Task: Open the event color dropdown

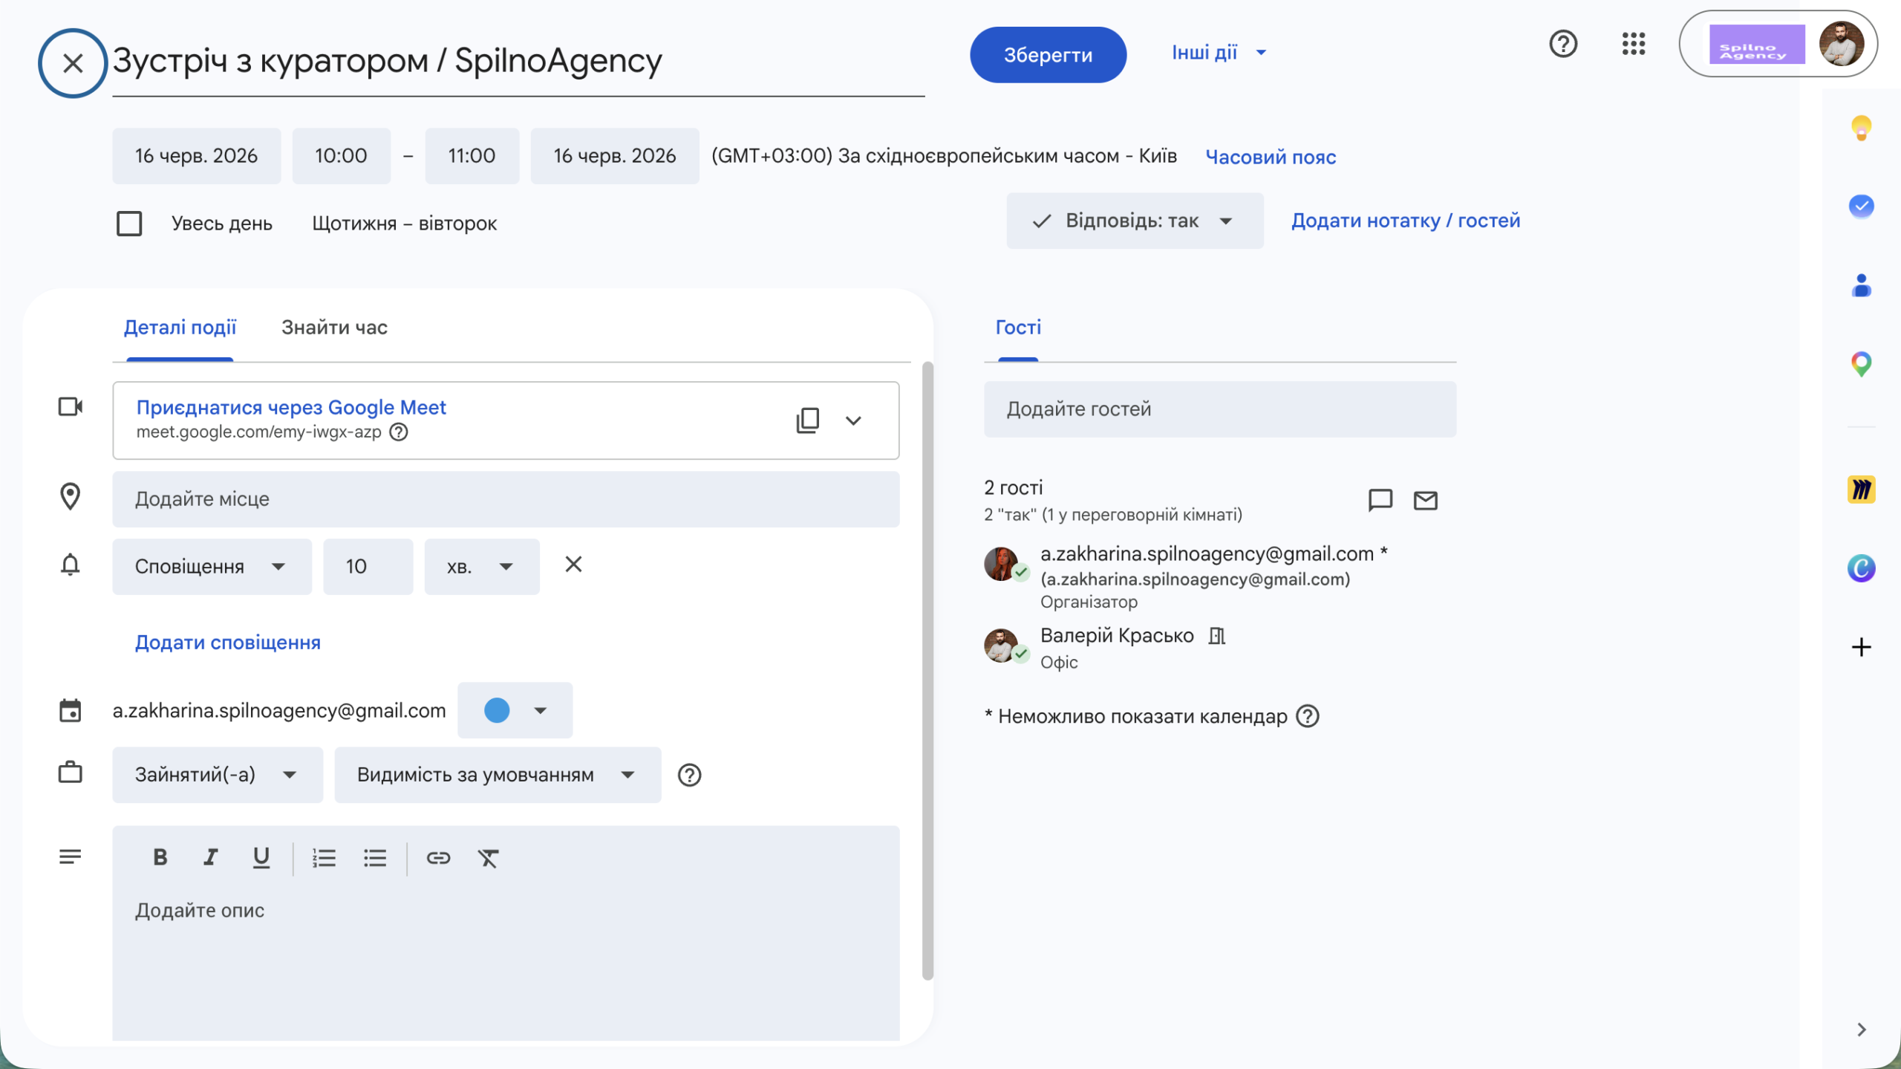Action: click(515, 710)
